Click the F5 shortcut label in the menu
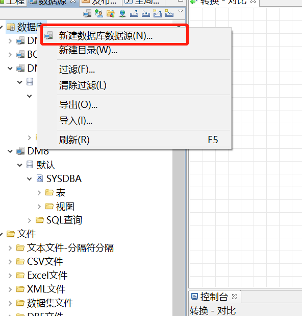This screenshot has height=316, width=302. coord(213,140)
